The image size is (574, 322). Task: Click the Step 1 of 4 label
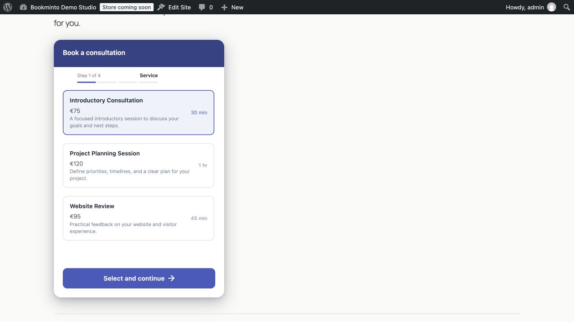pos(89,76)
